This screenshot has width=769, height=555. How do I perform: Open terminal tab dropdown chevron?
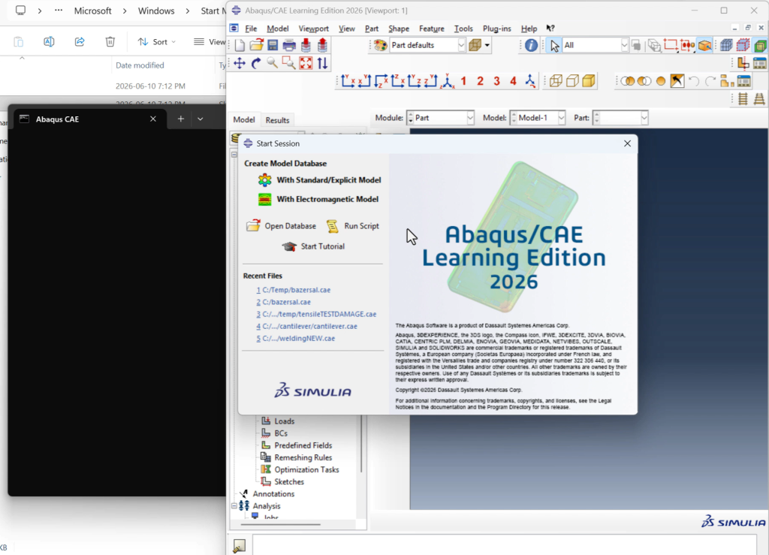(x=200, y=119)
